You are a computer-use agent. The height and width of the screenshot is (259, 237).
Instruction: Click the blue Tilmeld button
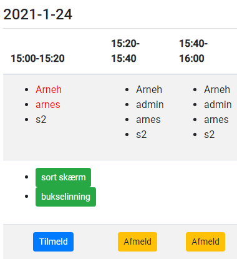click(x=53, y=242)
